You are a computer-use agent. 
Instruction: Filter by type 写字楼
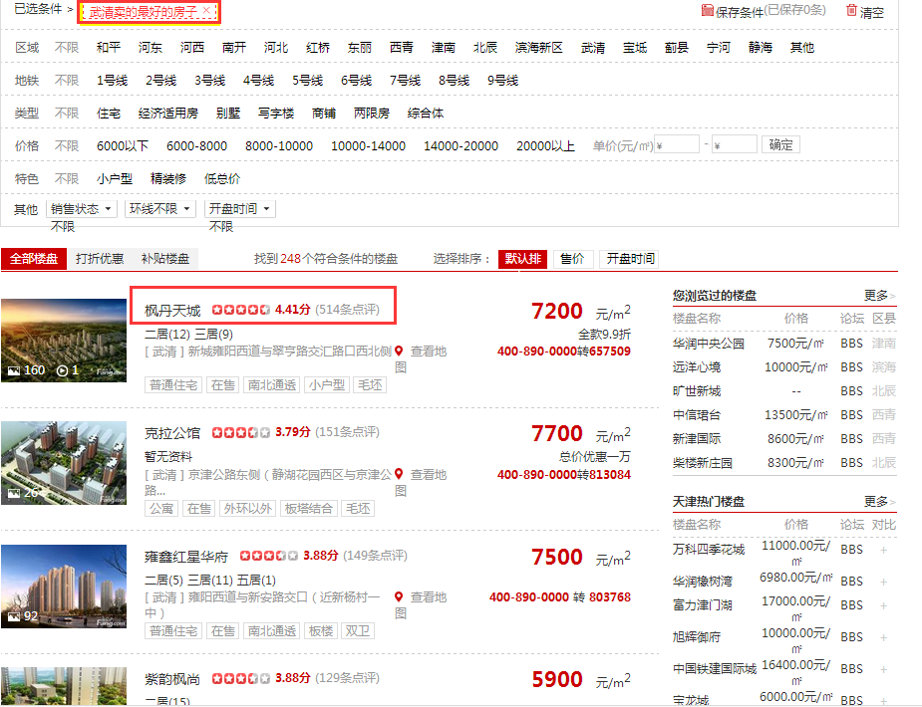276,114
